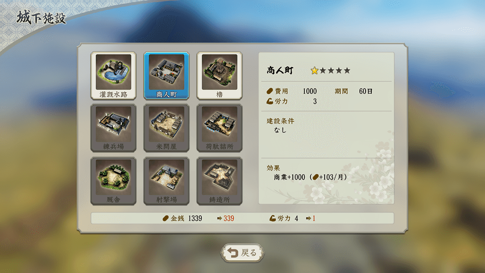The height and width of the screenshot is (273, 485).
Task: Click the 費用 cost coin icon
Action: 270,91
